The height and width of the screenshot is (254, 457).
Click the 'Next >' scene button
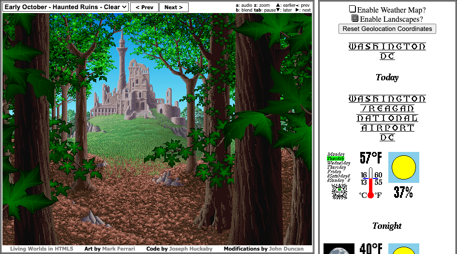[x=173, y=7]
